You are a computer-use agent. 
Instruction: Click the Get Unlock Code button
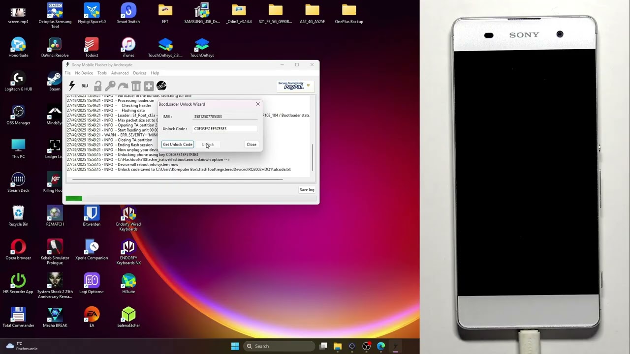[178, 145]
